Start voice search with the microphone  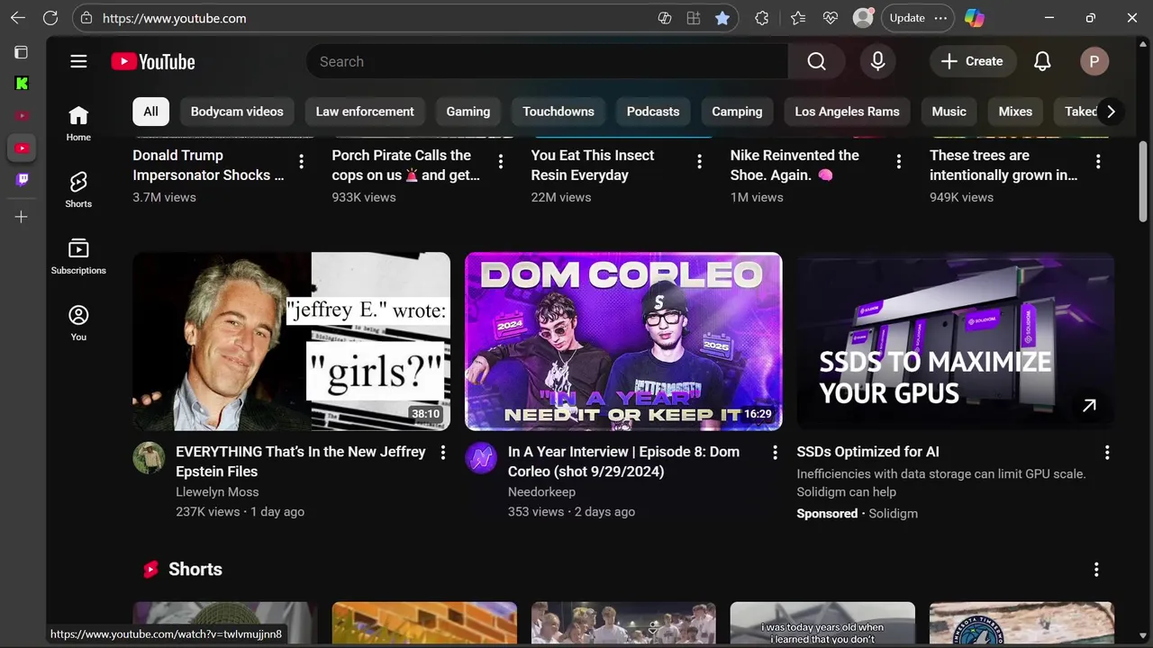pos(877,61)
